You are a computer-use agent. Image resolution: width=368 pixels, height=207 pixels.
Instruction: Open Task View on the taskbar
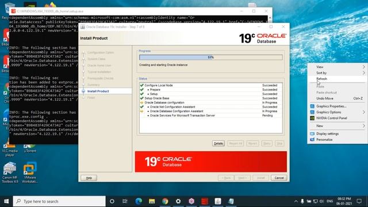(125, 201)
